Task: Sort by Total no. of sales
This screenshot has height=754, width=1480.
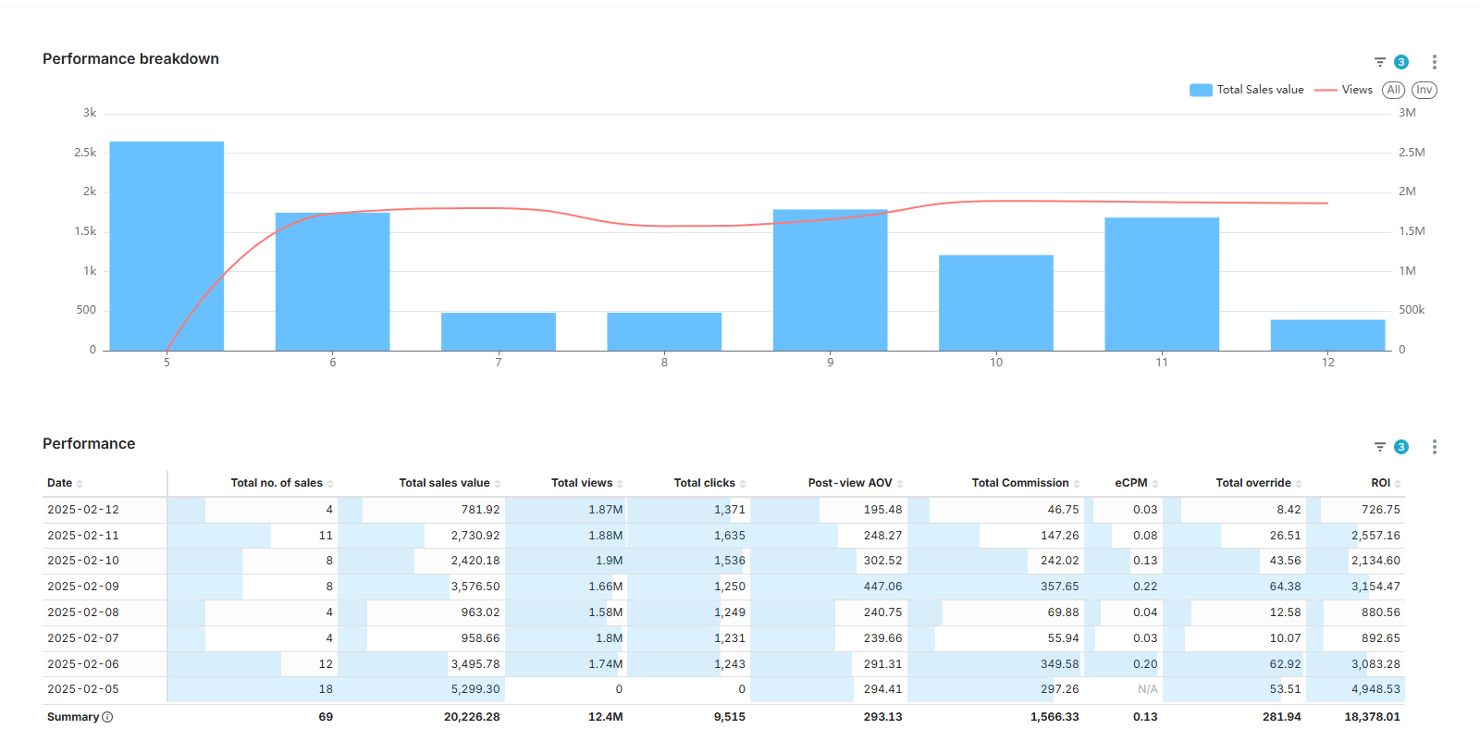Action: [330, 484]
